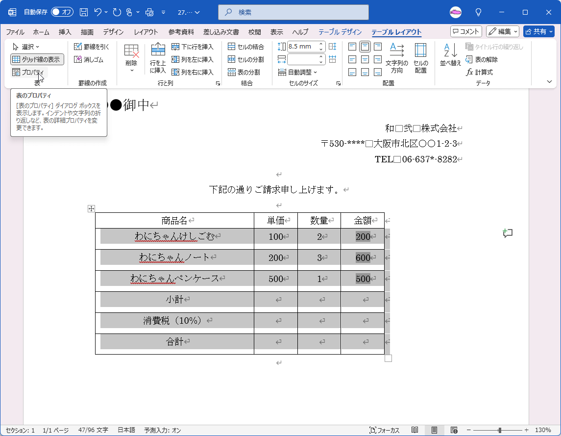This screenshot has height=436, width=561.
Task: Align cell content bottom-right
Action: coord(378,73)
